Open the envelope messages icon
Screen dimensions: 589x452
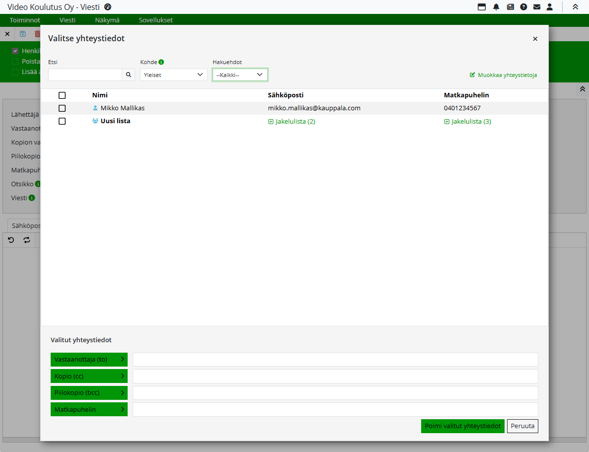tap(537, 7)
